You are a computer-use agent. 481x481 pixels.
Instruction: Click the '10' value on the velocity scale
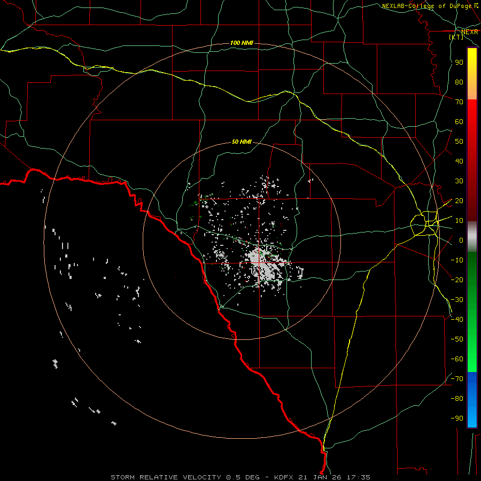click(x=459, y=221)
